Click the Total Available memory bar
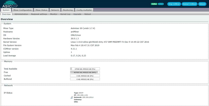Screen dimensions: 209x106 (85, 69)
